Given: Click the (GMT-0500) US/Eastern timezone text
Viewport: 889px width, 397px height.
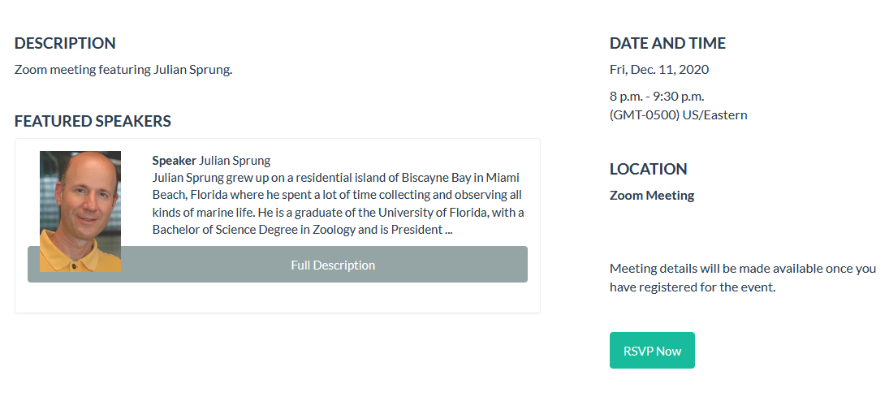Looking at the screenshot, I should [x=678, y=114].
